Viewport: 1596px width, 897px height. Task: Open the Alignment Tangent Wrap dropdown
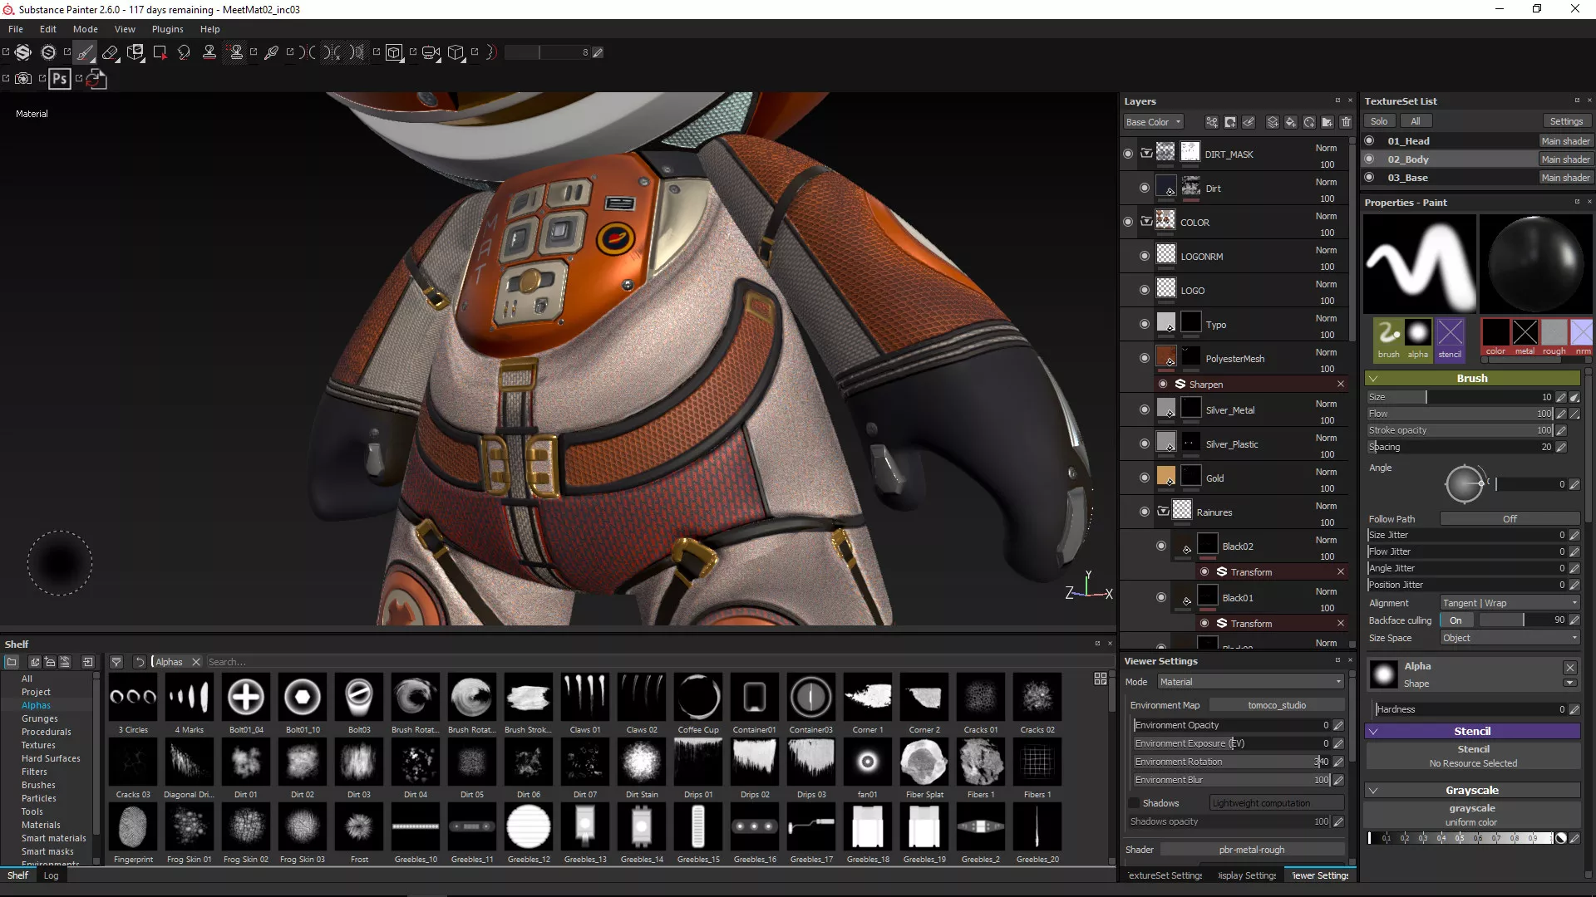1509,603
